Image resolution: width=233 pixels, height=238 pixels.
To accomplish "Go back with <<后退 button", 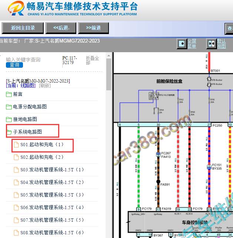I will point(61,28).
